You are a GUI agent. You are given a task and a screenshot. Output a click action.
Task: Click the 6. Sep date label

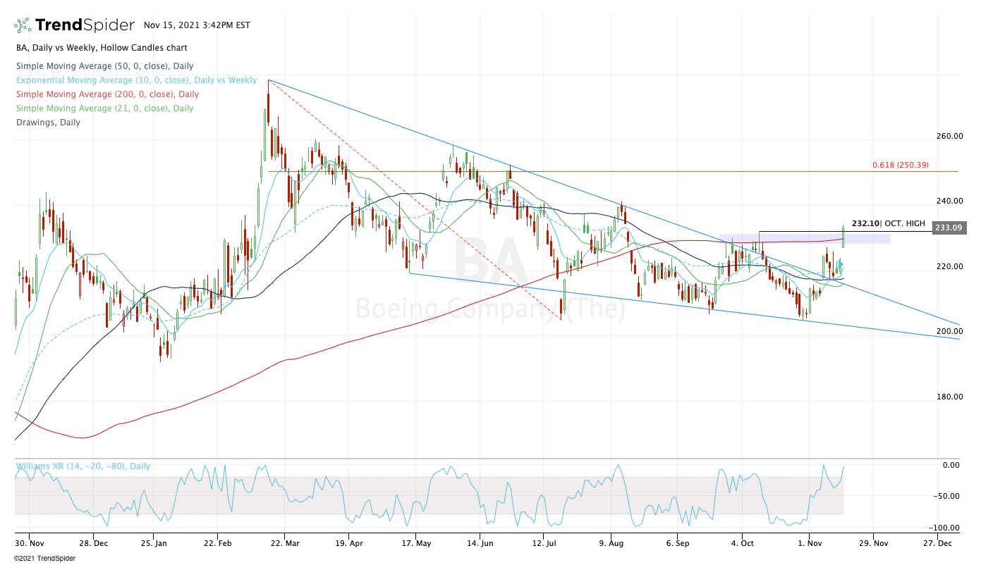pos(677,544)
